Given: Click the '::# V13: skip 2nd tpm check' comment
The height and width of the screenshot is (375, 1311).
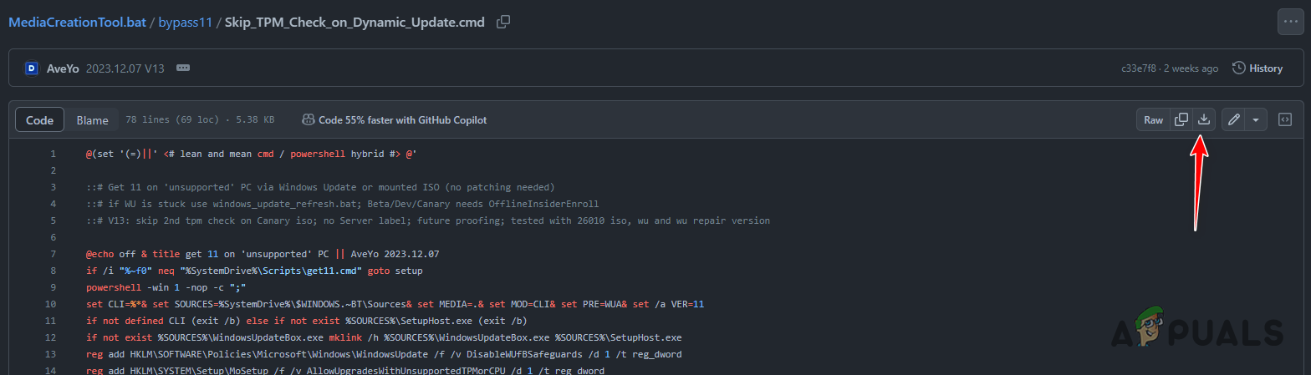Looking at the screenshot, I should 428,220.
